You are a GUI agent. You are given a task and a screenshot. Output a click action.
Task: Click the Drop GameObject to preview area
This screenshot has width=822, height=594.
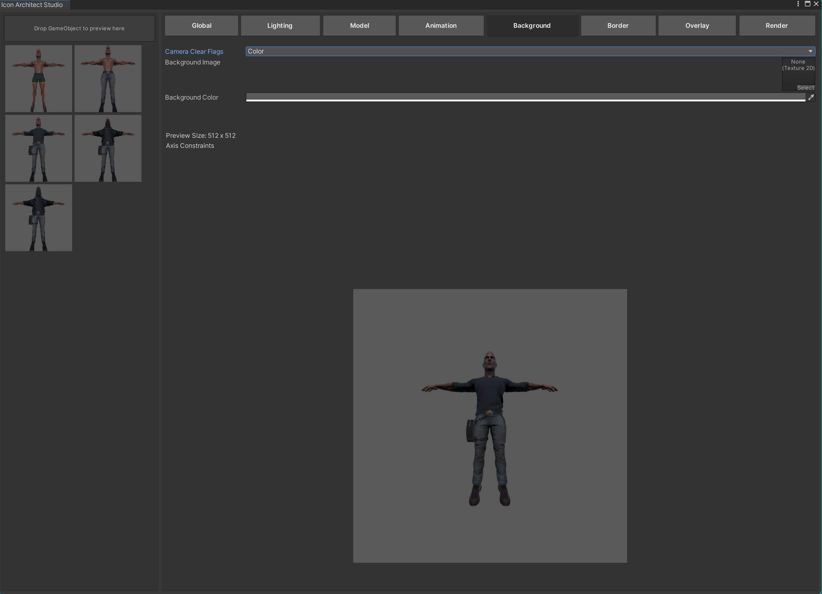tap(79, 28)
